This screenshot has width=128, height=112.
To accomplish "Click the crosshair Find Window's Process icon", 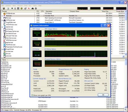I will (36, 9).
